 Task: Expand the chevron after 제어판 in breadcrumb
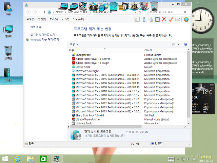66,12
